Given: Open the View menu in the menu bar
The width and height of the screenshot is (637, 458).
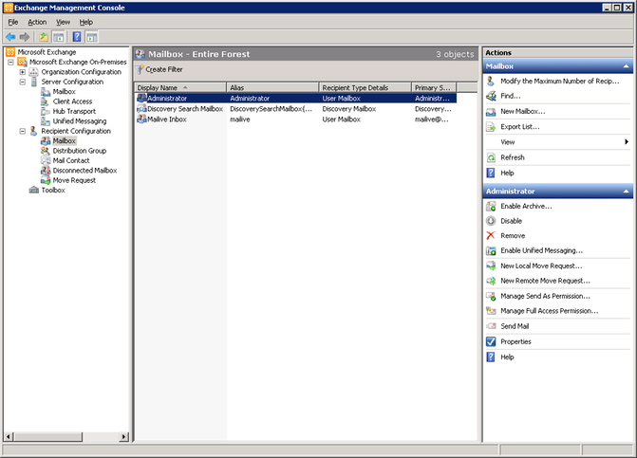Looking at the screenshot, I should (63, 23).
